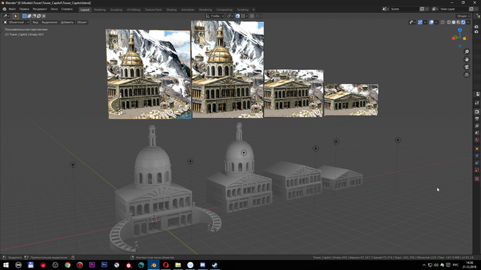
Task: Add a new scene icon
Action: coord(422,9)
